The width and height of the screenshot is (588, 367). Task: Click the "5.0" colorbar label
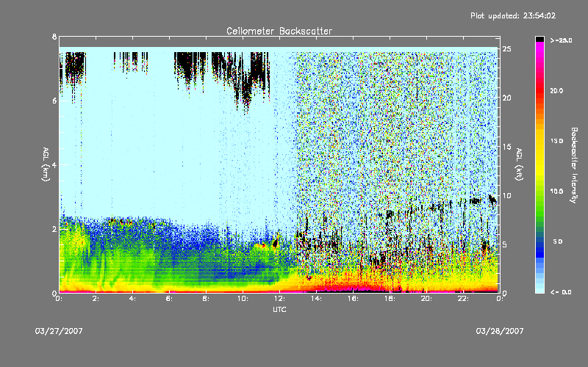[558, 241]
